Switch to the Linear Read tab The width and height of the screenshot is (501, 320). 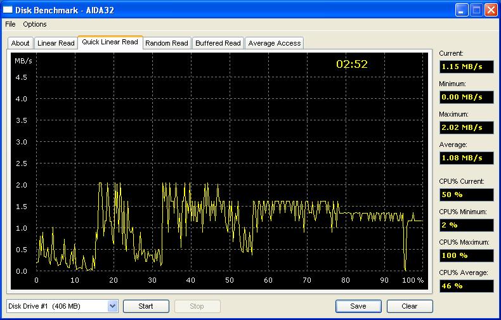[56, 43]
